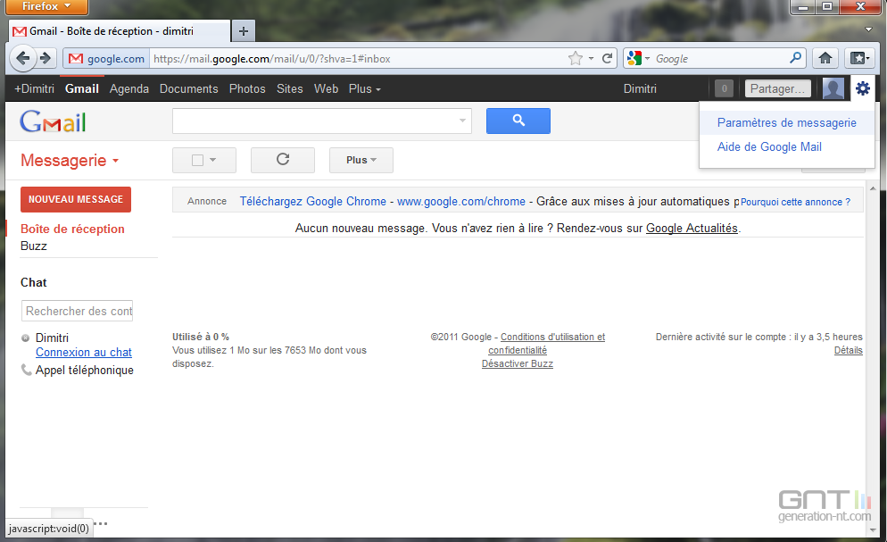Choose Aide de Google Mail

click(x=769, y=146)
